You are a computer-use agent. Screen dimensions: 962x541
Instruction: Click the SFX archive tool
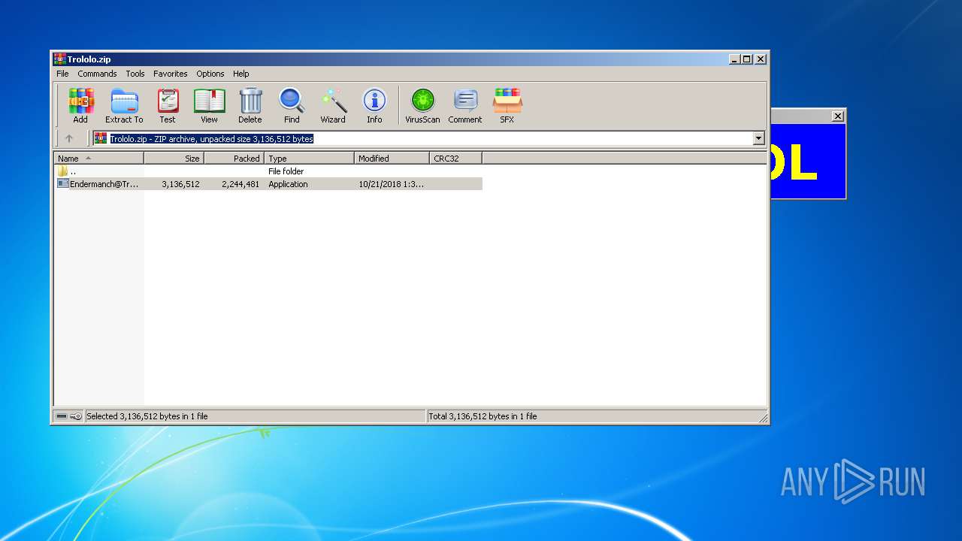[507, 106]
